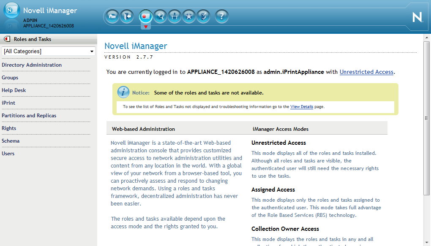Click the iManager Access Modes heading
The image size is (431, 246).
pyautogui.click(x=281, y=129)
